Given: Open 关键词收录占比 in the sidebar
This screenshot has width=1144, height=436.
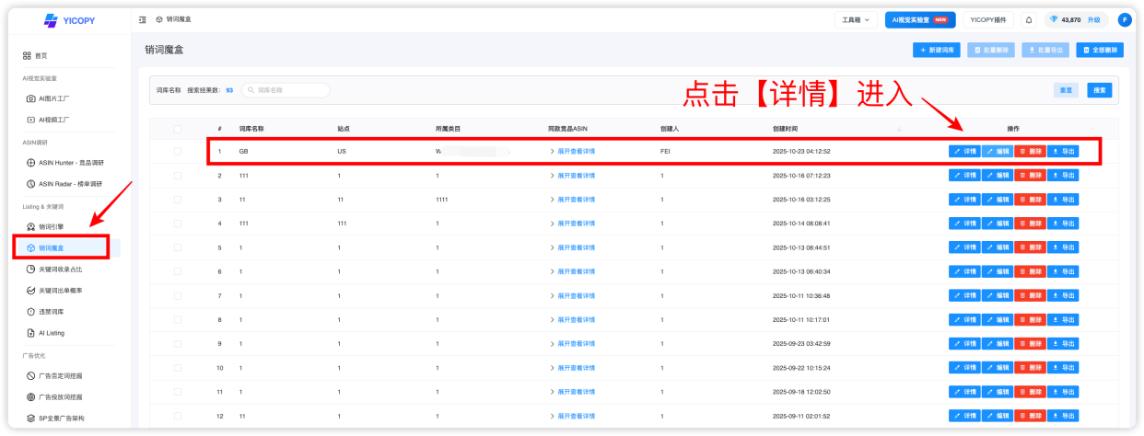Looking at the screenshot, I should click(54, 270).
